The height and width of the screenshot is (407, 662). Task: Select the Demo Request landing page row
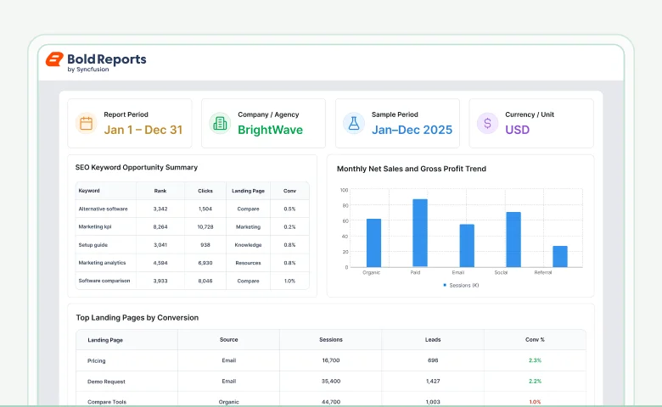(331, 382)
